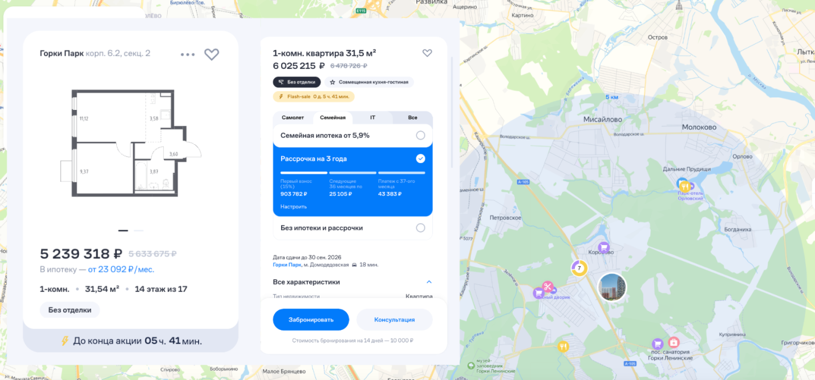Click the 5 км radius label on map
Screen dimensions: 815x380
(612, 97)
